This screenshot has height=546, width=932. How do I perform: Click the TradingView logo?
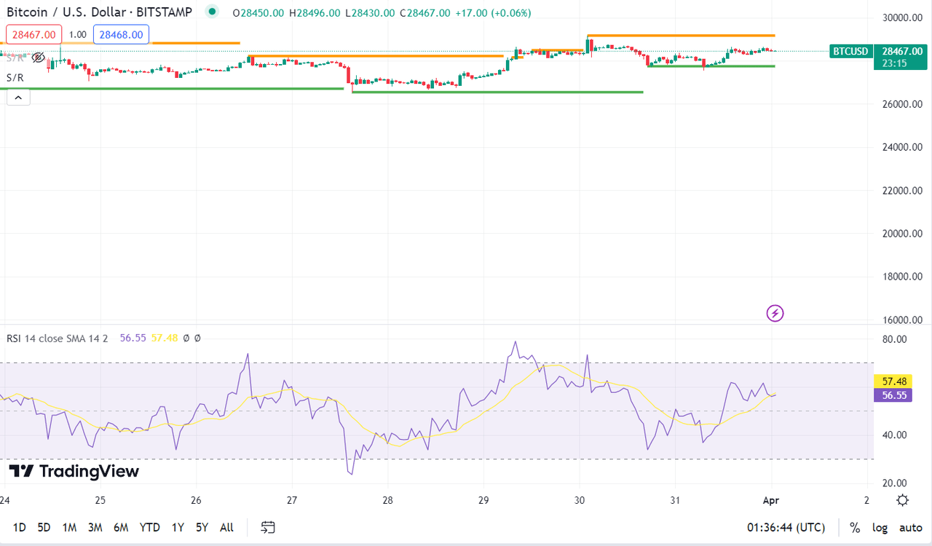coord(74,471)
